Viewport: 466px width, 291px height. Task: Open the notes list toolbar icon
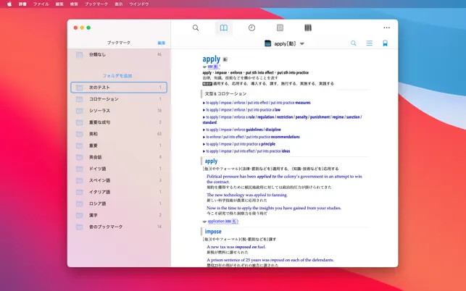(280, 28)
